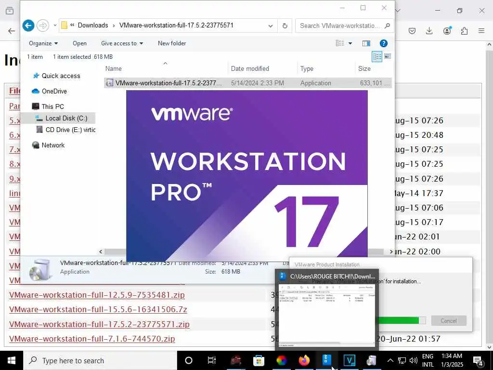Screen dimensions: 493x370
Task: Toggle the preview pane icon
Action: (x=366, y=43)
